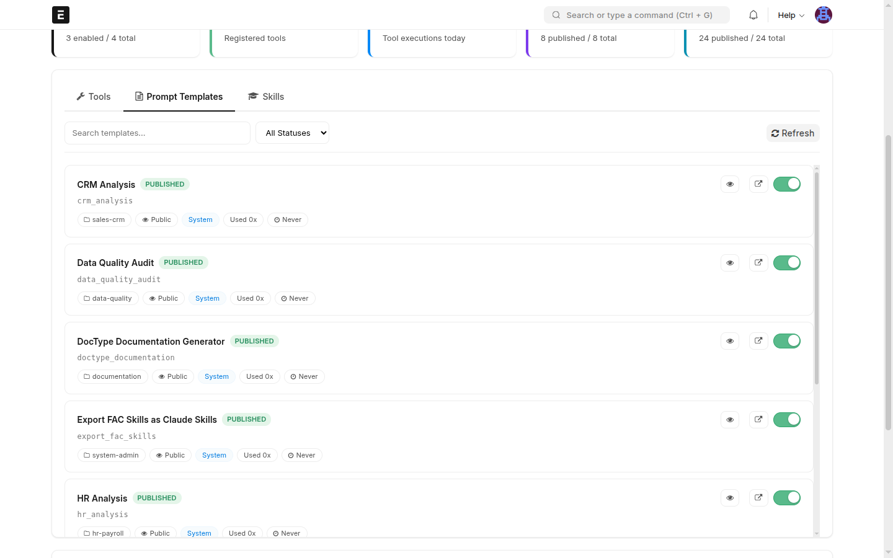Click the crm_analysis identifier text
This screenshot has width=893, height=558.
click(x=105, y=201)
